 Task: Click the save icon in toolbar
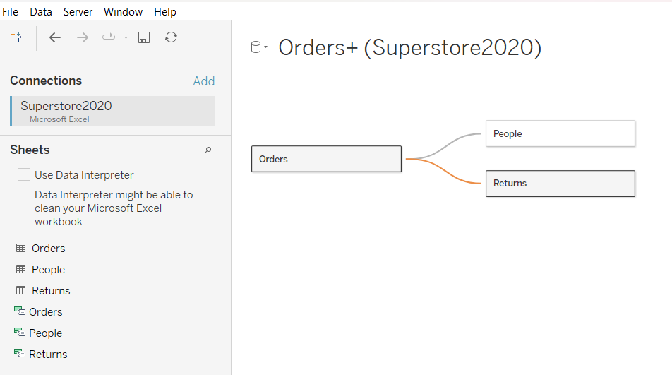tap(143, 37)
